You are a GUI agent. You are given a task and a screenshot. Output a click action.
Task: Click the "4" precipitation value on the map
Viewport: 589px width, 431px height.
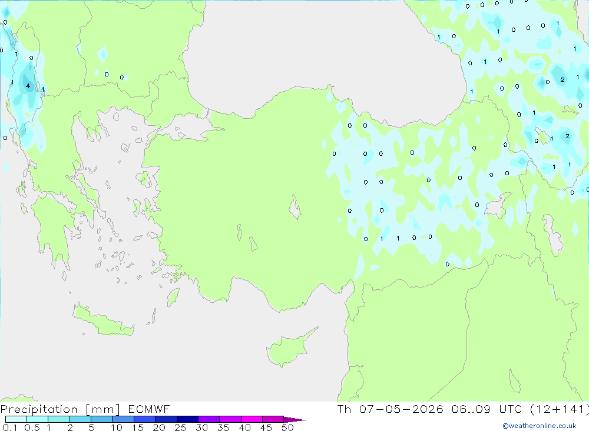28,86
